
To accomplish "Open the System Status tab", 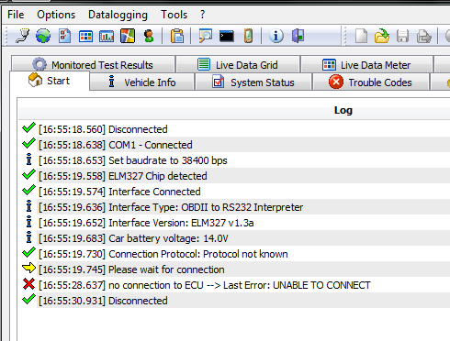I will click(253, 82).
